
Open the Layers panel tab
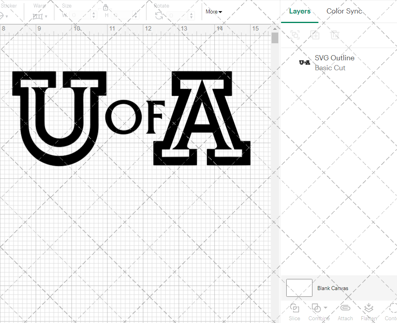pos(300,11)
